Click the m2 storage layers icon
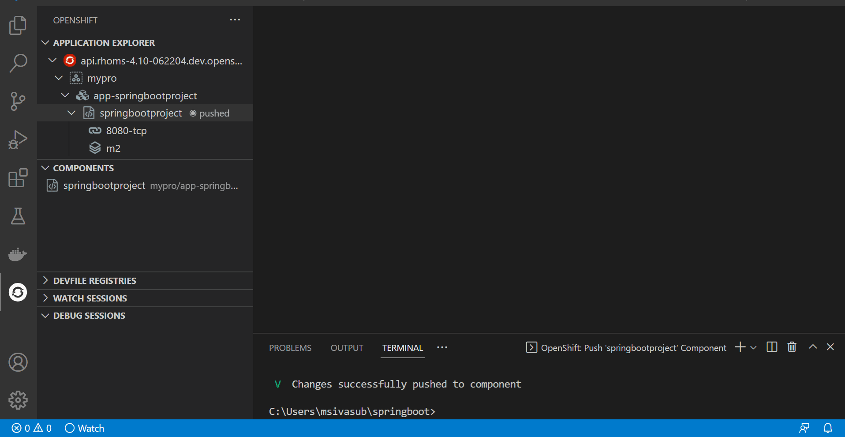Screen dimensions: 845x437 95,148
